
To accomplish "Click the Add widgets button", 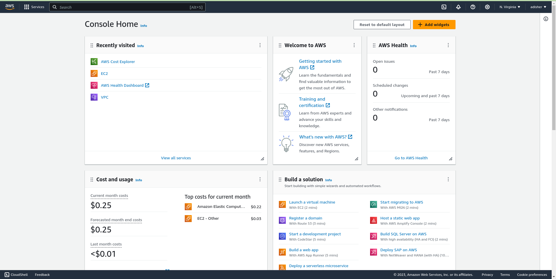I will (434, 25).
